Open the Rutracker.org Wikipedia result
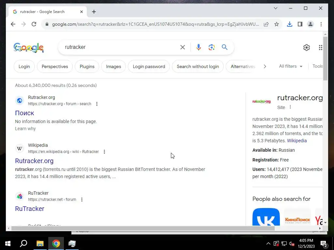334x250 pixels. point(34,161)
